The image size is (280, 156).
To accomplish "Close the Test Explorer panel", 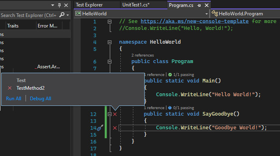I will (x=66, y=5).
